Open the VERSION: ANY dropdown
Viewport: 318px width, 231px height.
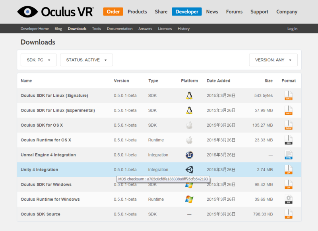click(273, 60)
